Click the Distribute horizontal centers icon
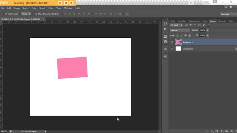The width and height of the screenshot is (237, 133). pos(115,14)
